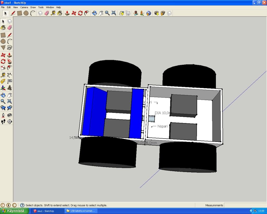Pick the Tape Measure tool in left tool set
267x214 pixels.
3,75
